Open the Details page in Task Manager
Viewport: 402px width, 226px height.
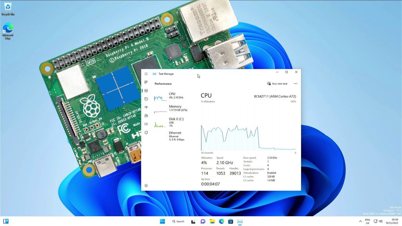pos(146,124)
